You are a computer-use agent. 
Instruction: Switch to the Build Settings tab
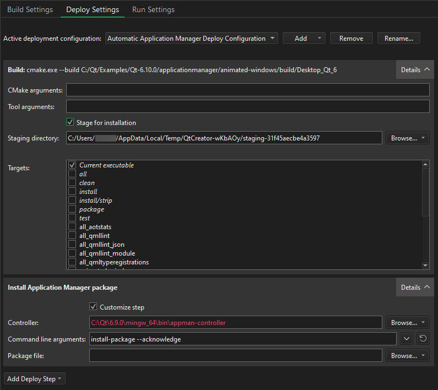pyautogui.click(x=30, y=9)
